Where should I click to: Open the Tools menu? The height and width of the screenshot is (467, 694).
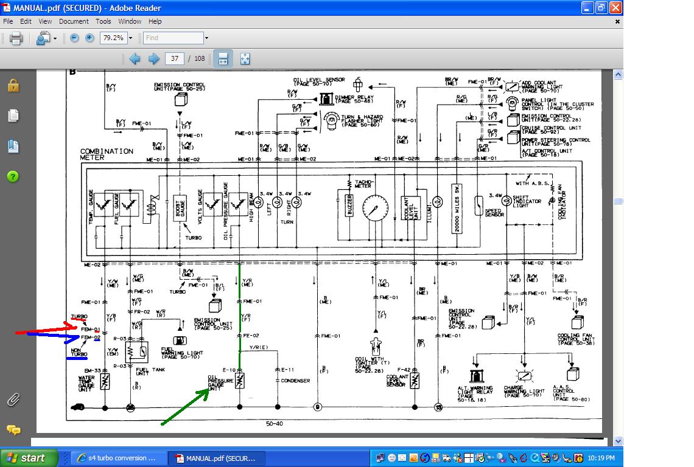103,21
